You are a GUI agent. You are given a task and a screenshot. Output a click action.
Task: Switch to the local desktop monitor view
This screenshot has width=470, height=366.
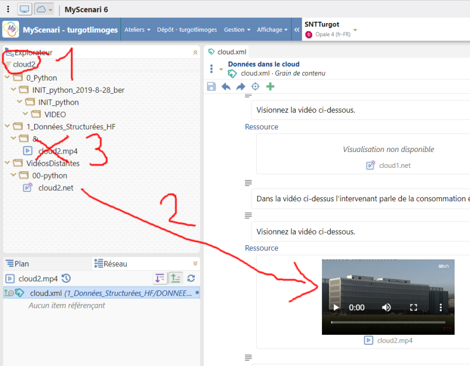coord(24,10)
